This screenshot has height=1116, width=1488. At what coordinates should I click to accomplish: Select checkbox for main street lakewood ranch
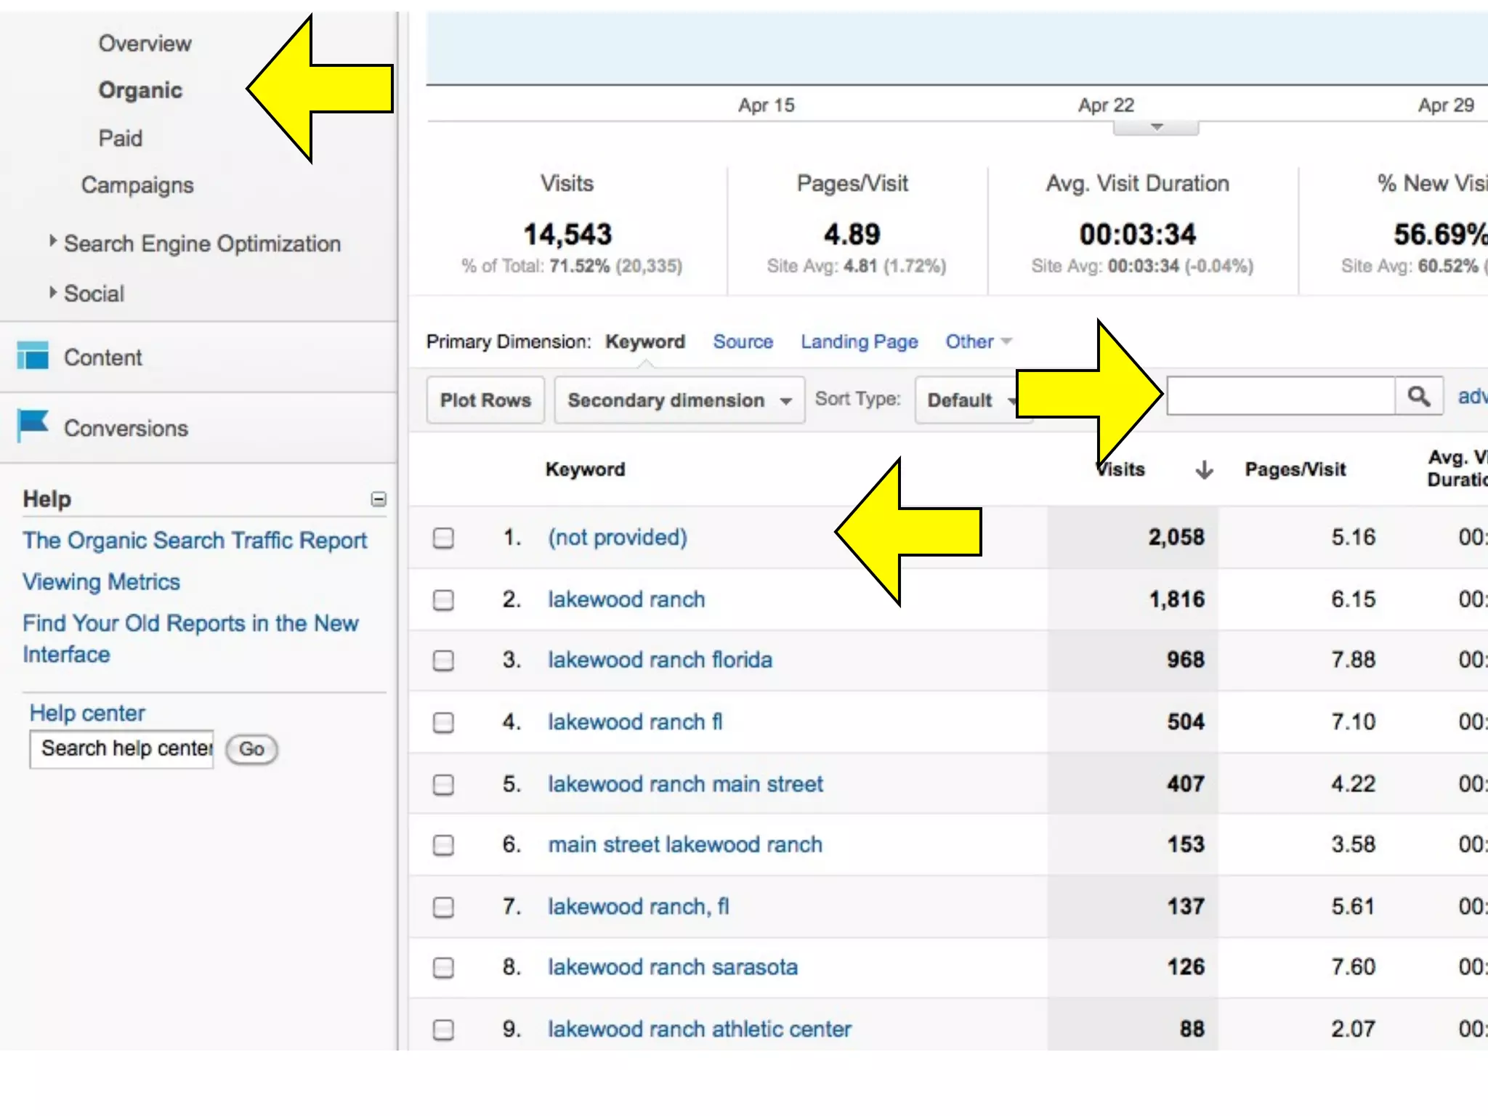click(443, 845)
